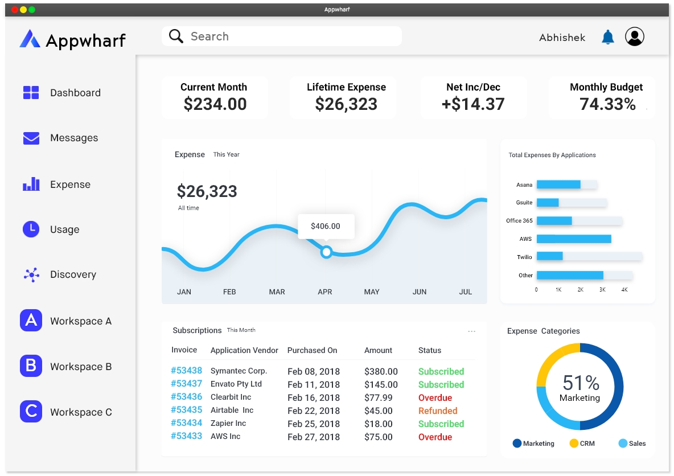Expand the three-dot Subscriptions options menu
The image size is (674, 476).
click(x=471, y=331)
